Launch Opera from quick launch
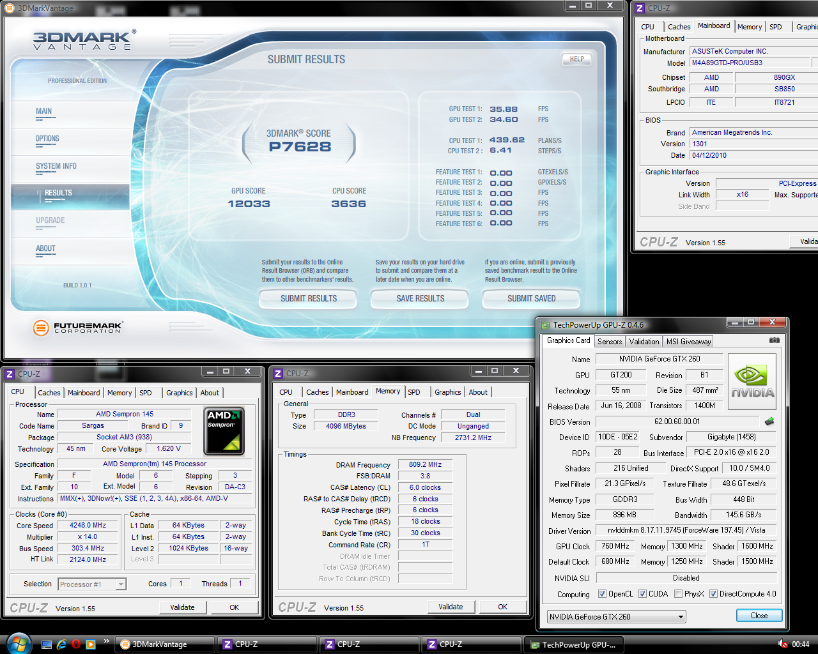This screenshot has height=654, width=818. tap(76, 644)
